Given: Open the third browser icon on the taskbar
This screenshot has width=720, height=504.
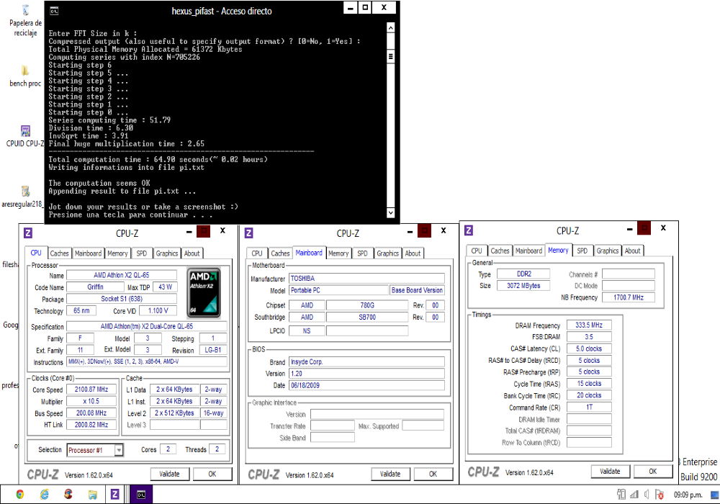Looking at the screenshot, I should click(68, 495).
